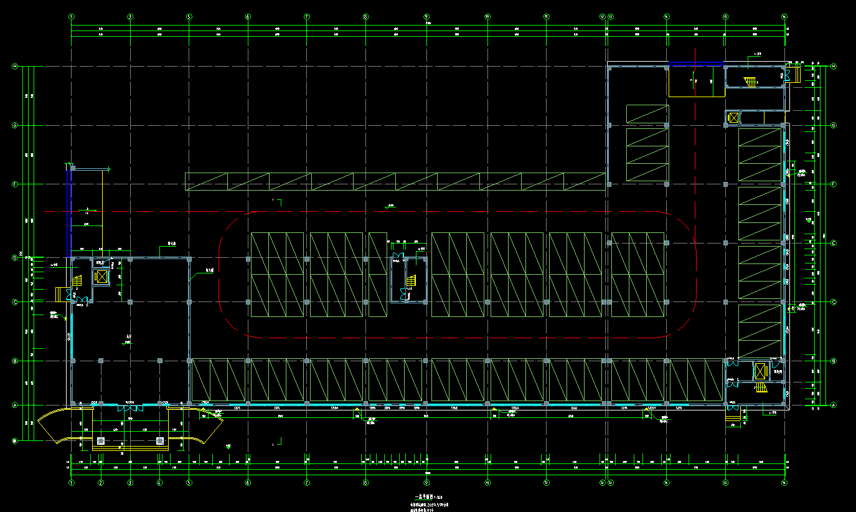Select the yellow staircase in the top-right stairwell
Image resolution: width=856 pixels, height=512 pixels.
tap(750, 82)
